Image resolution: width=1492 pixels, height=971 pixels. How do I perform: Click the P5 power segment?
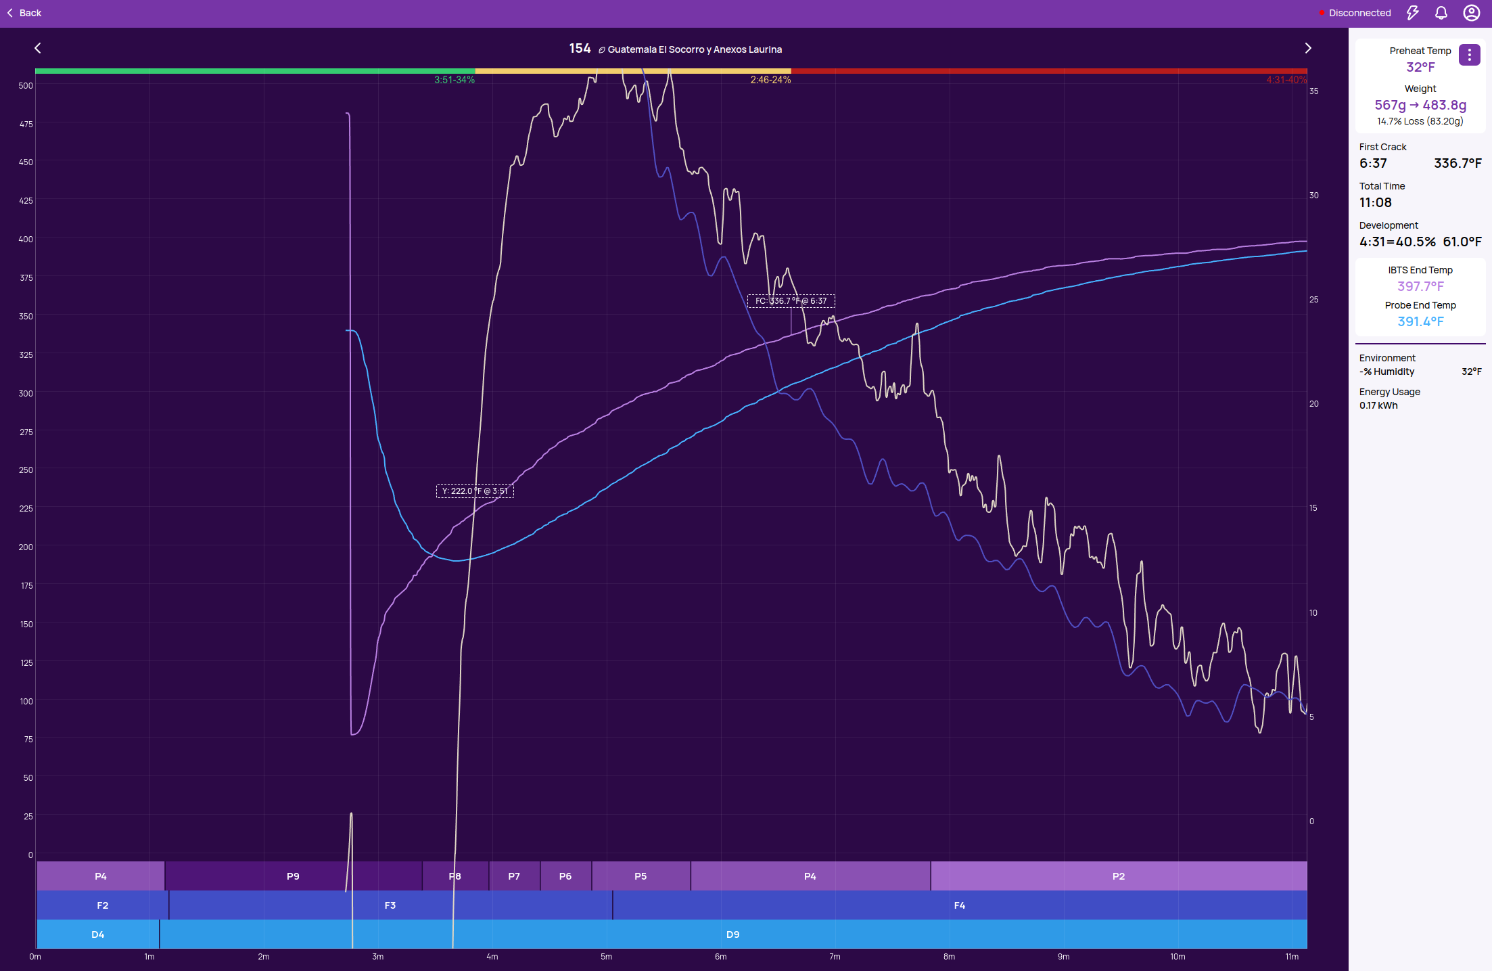tap(640, 876)
